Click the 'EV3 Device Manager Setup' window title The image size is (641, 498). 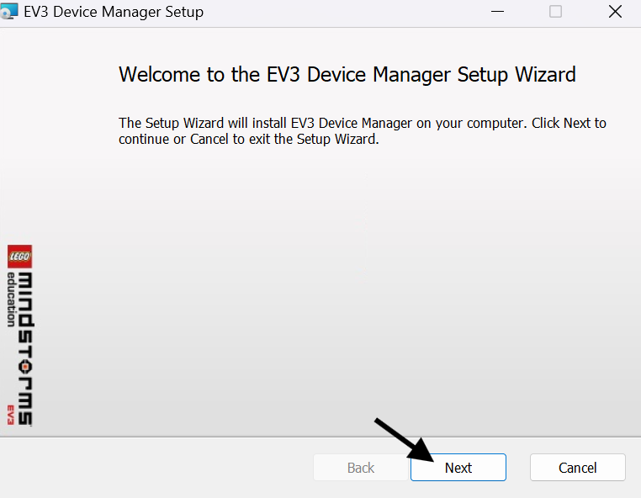click(114, 12)
